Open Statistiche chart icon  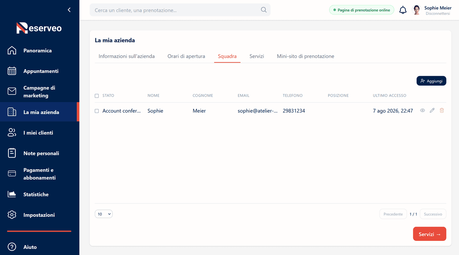pyautogui.click(x=12, y=194)
